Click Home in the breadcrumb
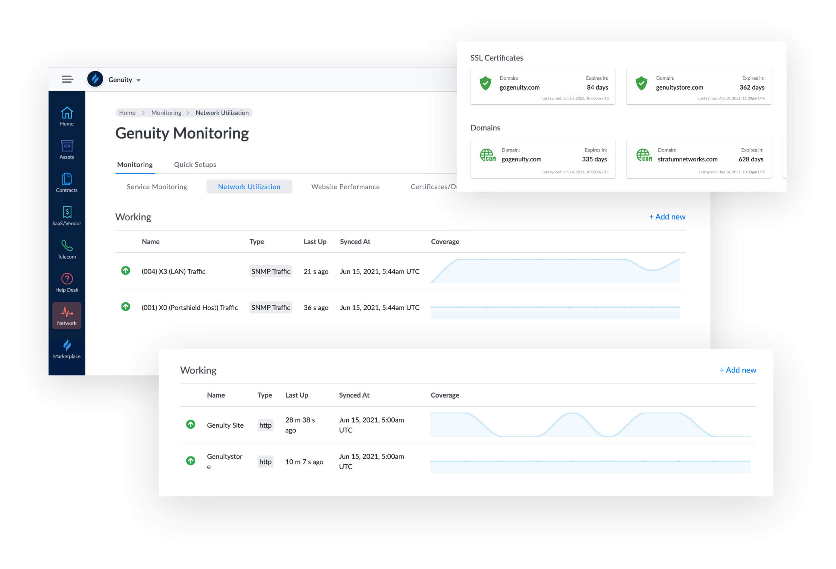This screenshot has width=836, height=569. pyautogui.click(x=127, y=113)
